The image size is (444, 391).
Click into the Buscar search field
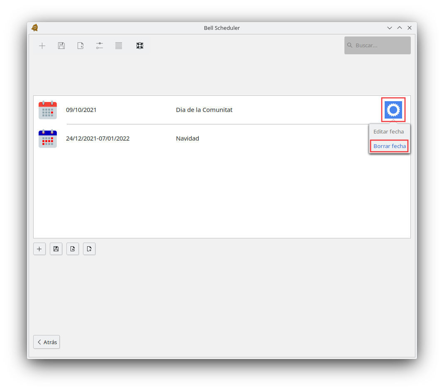(381, 46)
